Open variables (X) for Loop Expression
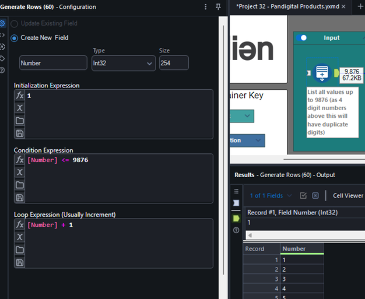 (x=20, y=237)
